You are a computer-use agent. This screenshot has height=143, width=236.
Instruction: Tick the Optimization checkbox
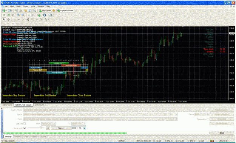click(x=208, y=119)
